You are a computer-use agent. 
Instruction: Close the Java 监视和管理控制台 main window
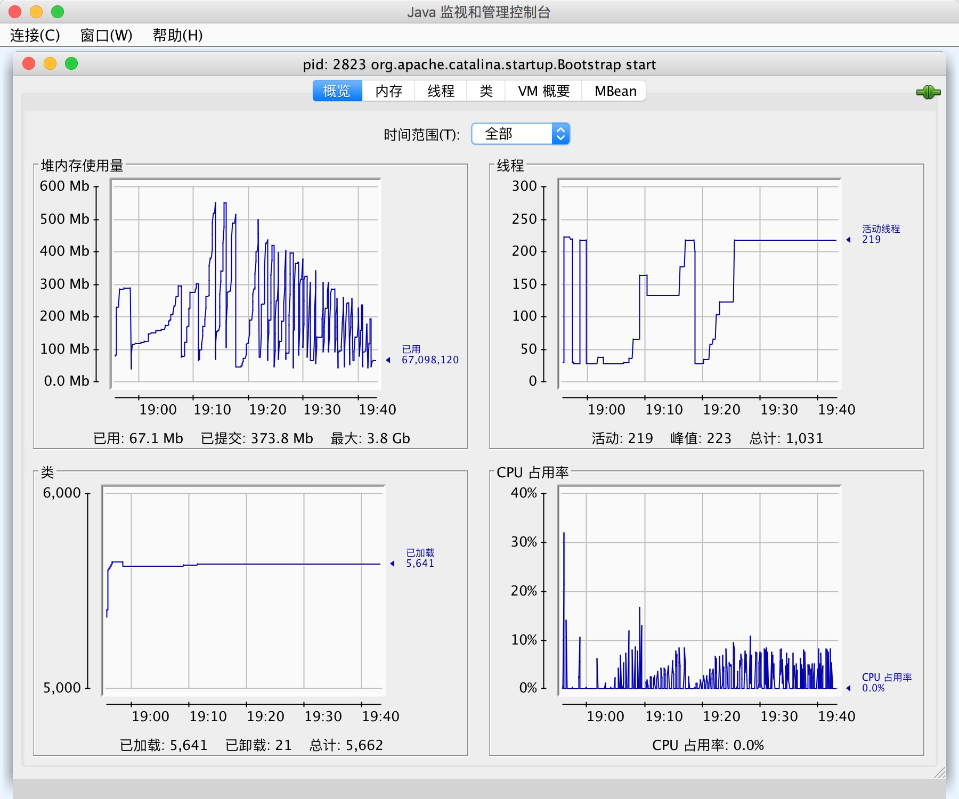point(15,12)
